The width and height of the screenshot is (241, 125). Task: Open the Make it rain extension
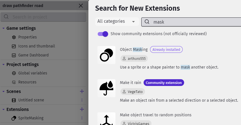[130, 83]
